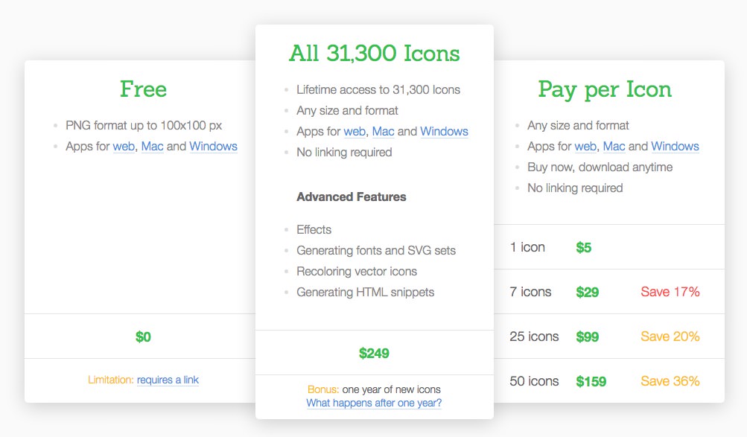Follow "Windows" link in Pay per Icon plan

click(675, 147)
